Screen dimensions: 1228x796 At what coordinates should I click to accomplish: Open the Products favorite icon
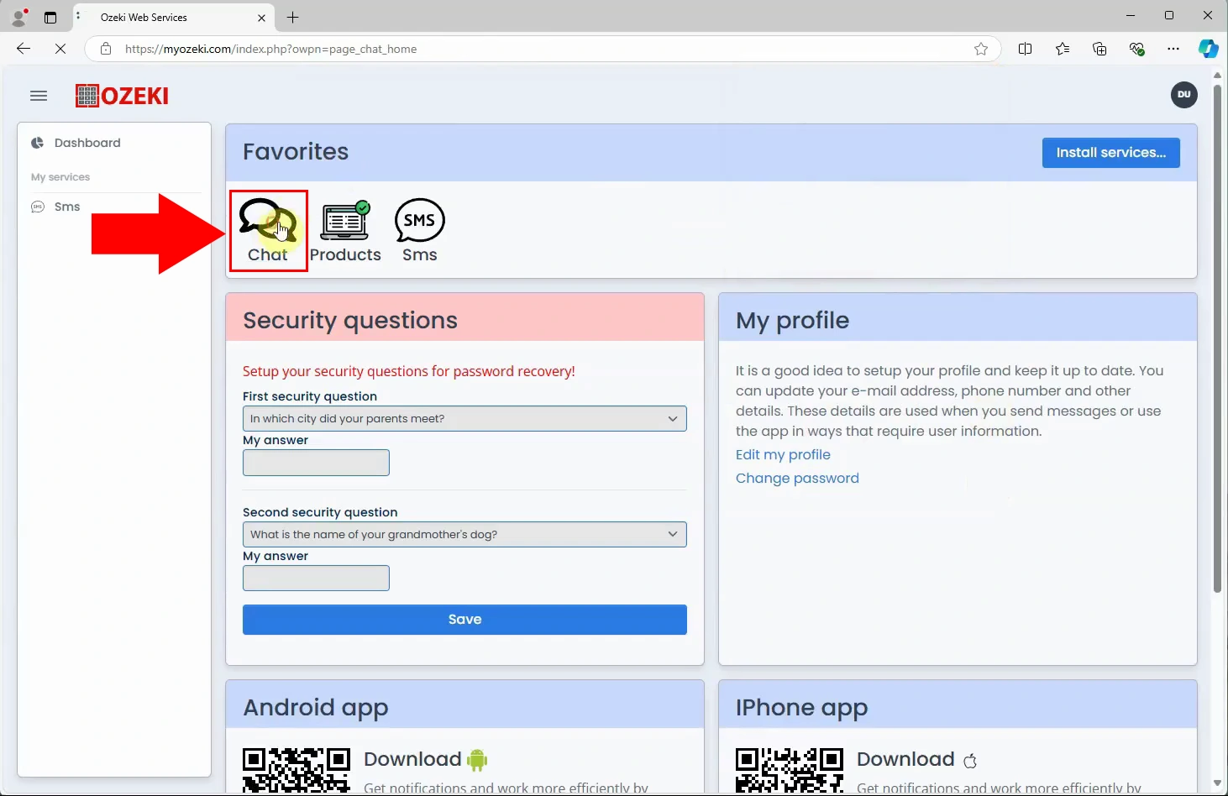pyautogui.click(x=345, y=232)
